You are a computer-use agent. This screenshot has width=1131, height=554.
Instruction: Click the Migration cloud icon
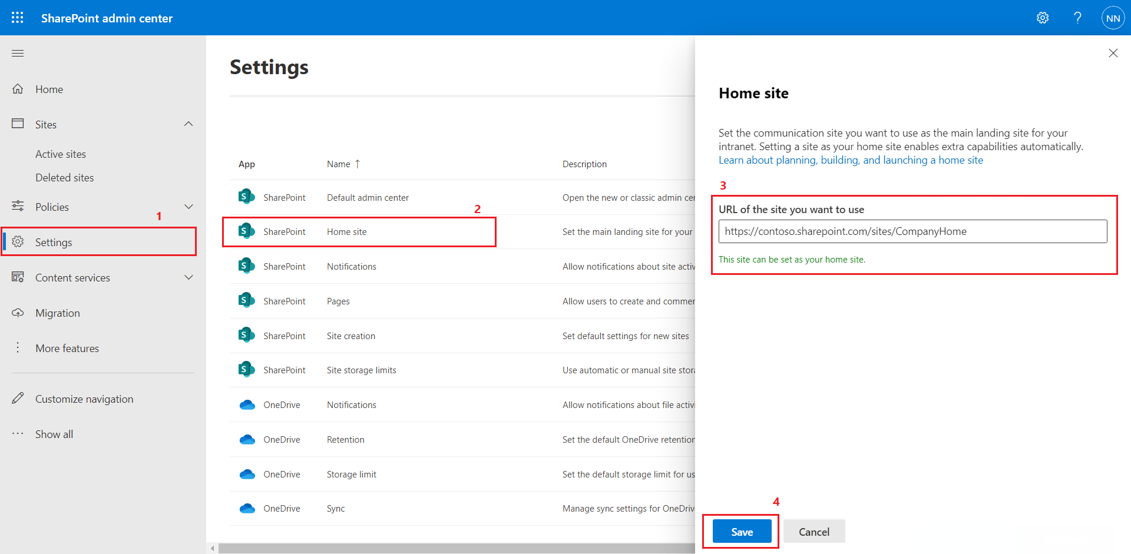18,313
